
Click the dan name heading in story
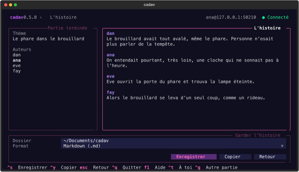tap(110, 33)
